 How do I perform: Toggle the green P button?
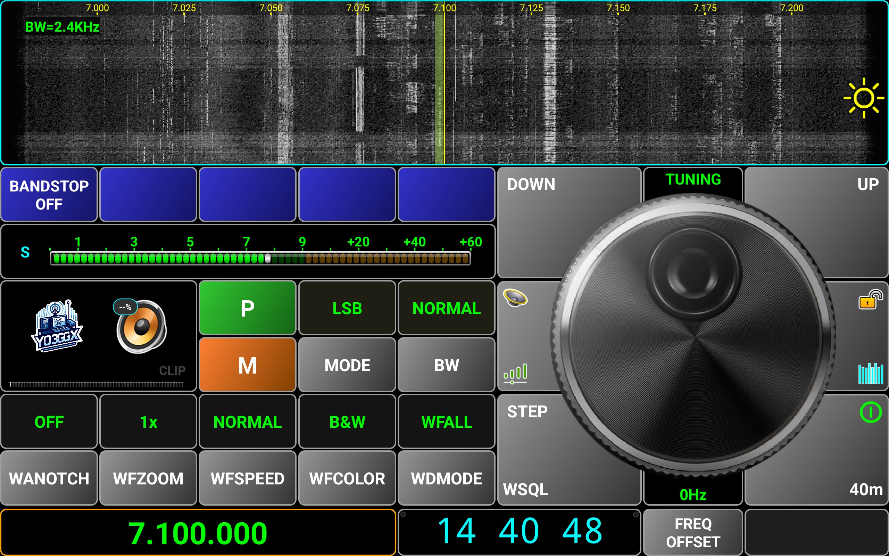247,308
